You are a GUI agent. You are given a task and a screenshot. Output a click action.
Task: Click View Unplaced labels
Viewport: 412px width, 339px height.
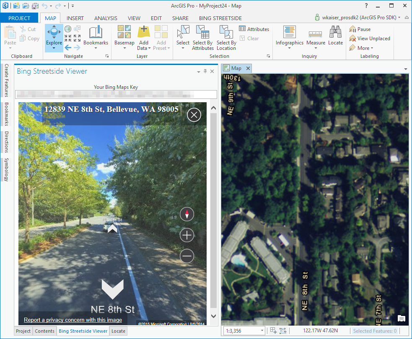click(369, 39)
